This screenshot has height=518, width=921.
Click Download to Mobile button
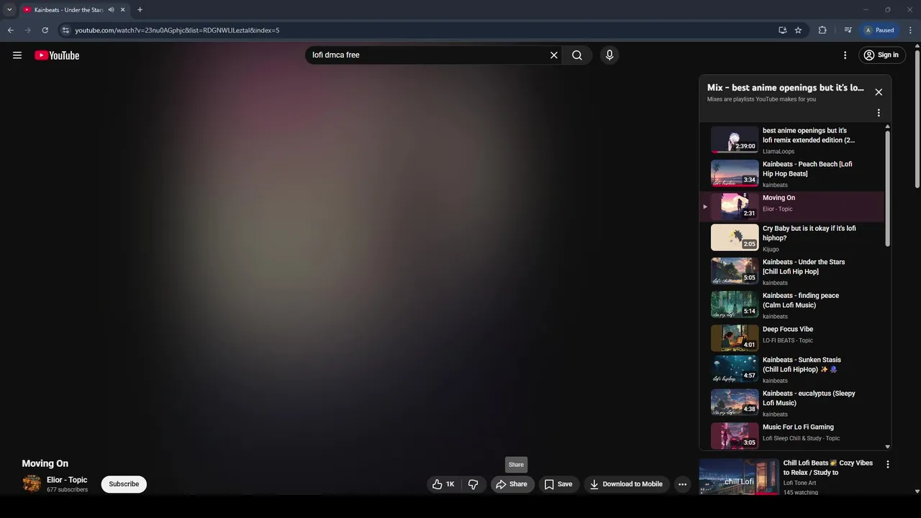coord(627,484)
